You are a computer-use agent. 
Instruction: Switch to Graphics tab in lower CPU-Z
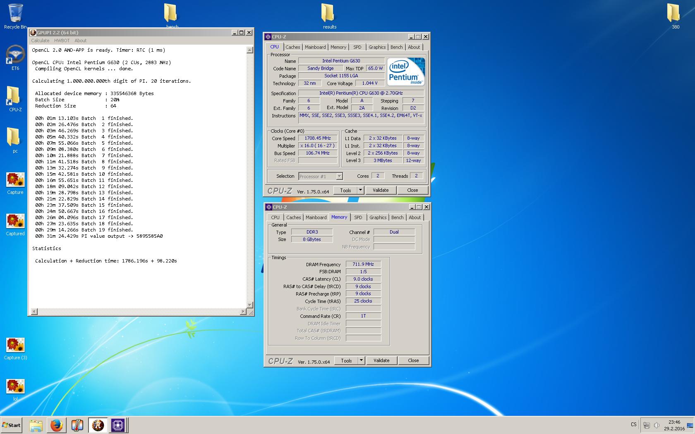[378, 217]
